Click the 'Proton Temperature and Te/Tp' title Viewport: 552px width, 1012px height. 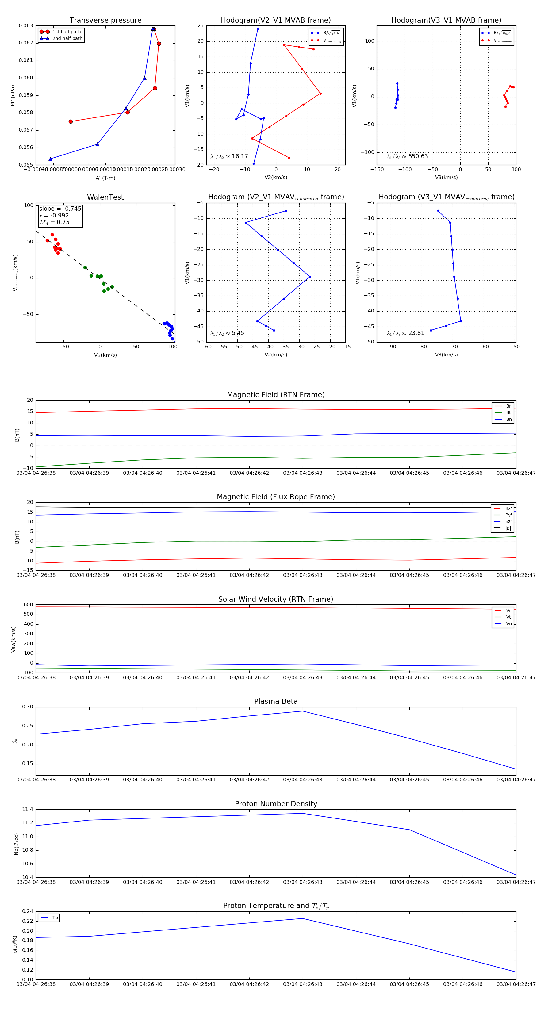pyautogui.click(x=276, y=906)
